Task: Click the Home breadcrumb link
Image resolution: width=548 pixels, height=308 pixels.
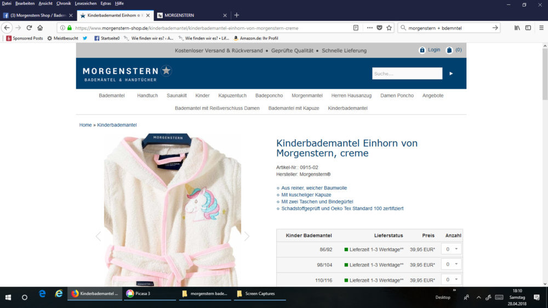Action: click(85, 125)
